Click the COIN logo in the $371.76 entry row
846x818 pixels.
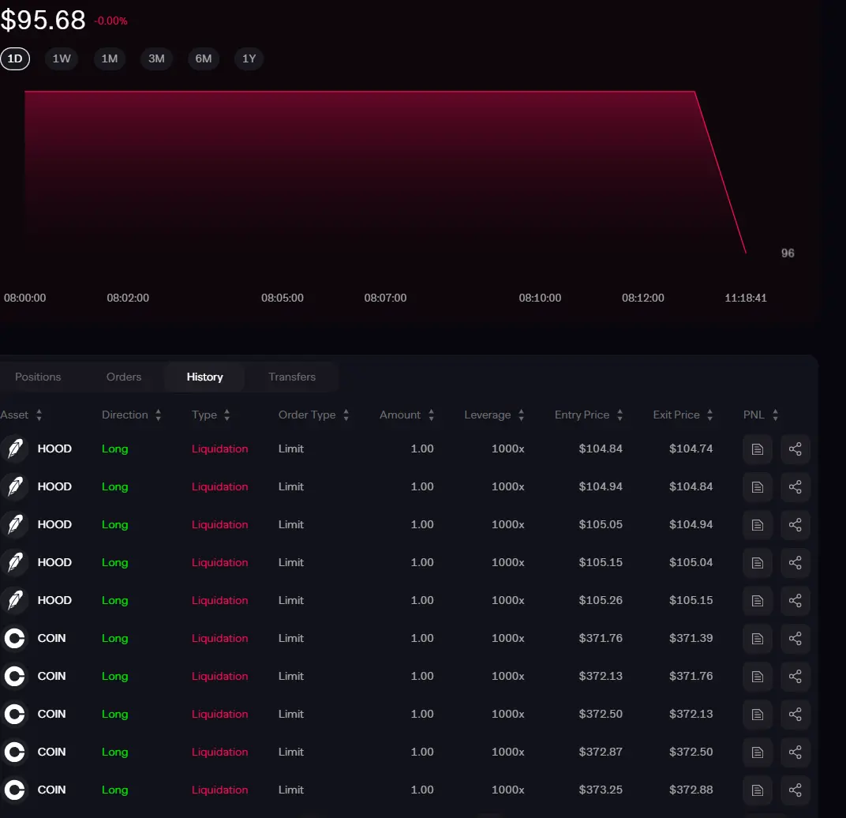[14, 638]
